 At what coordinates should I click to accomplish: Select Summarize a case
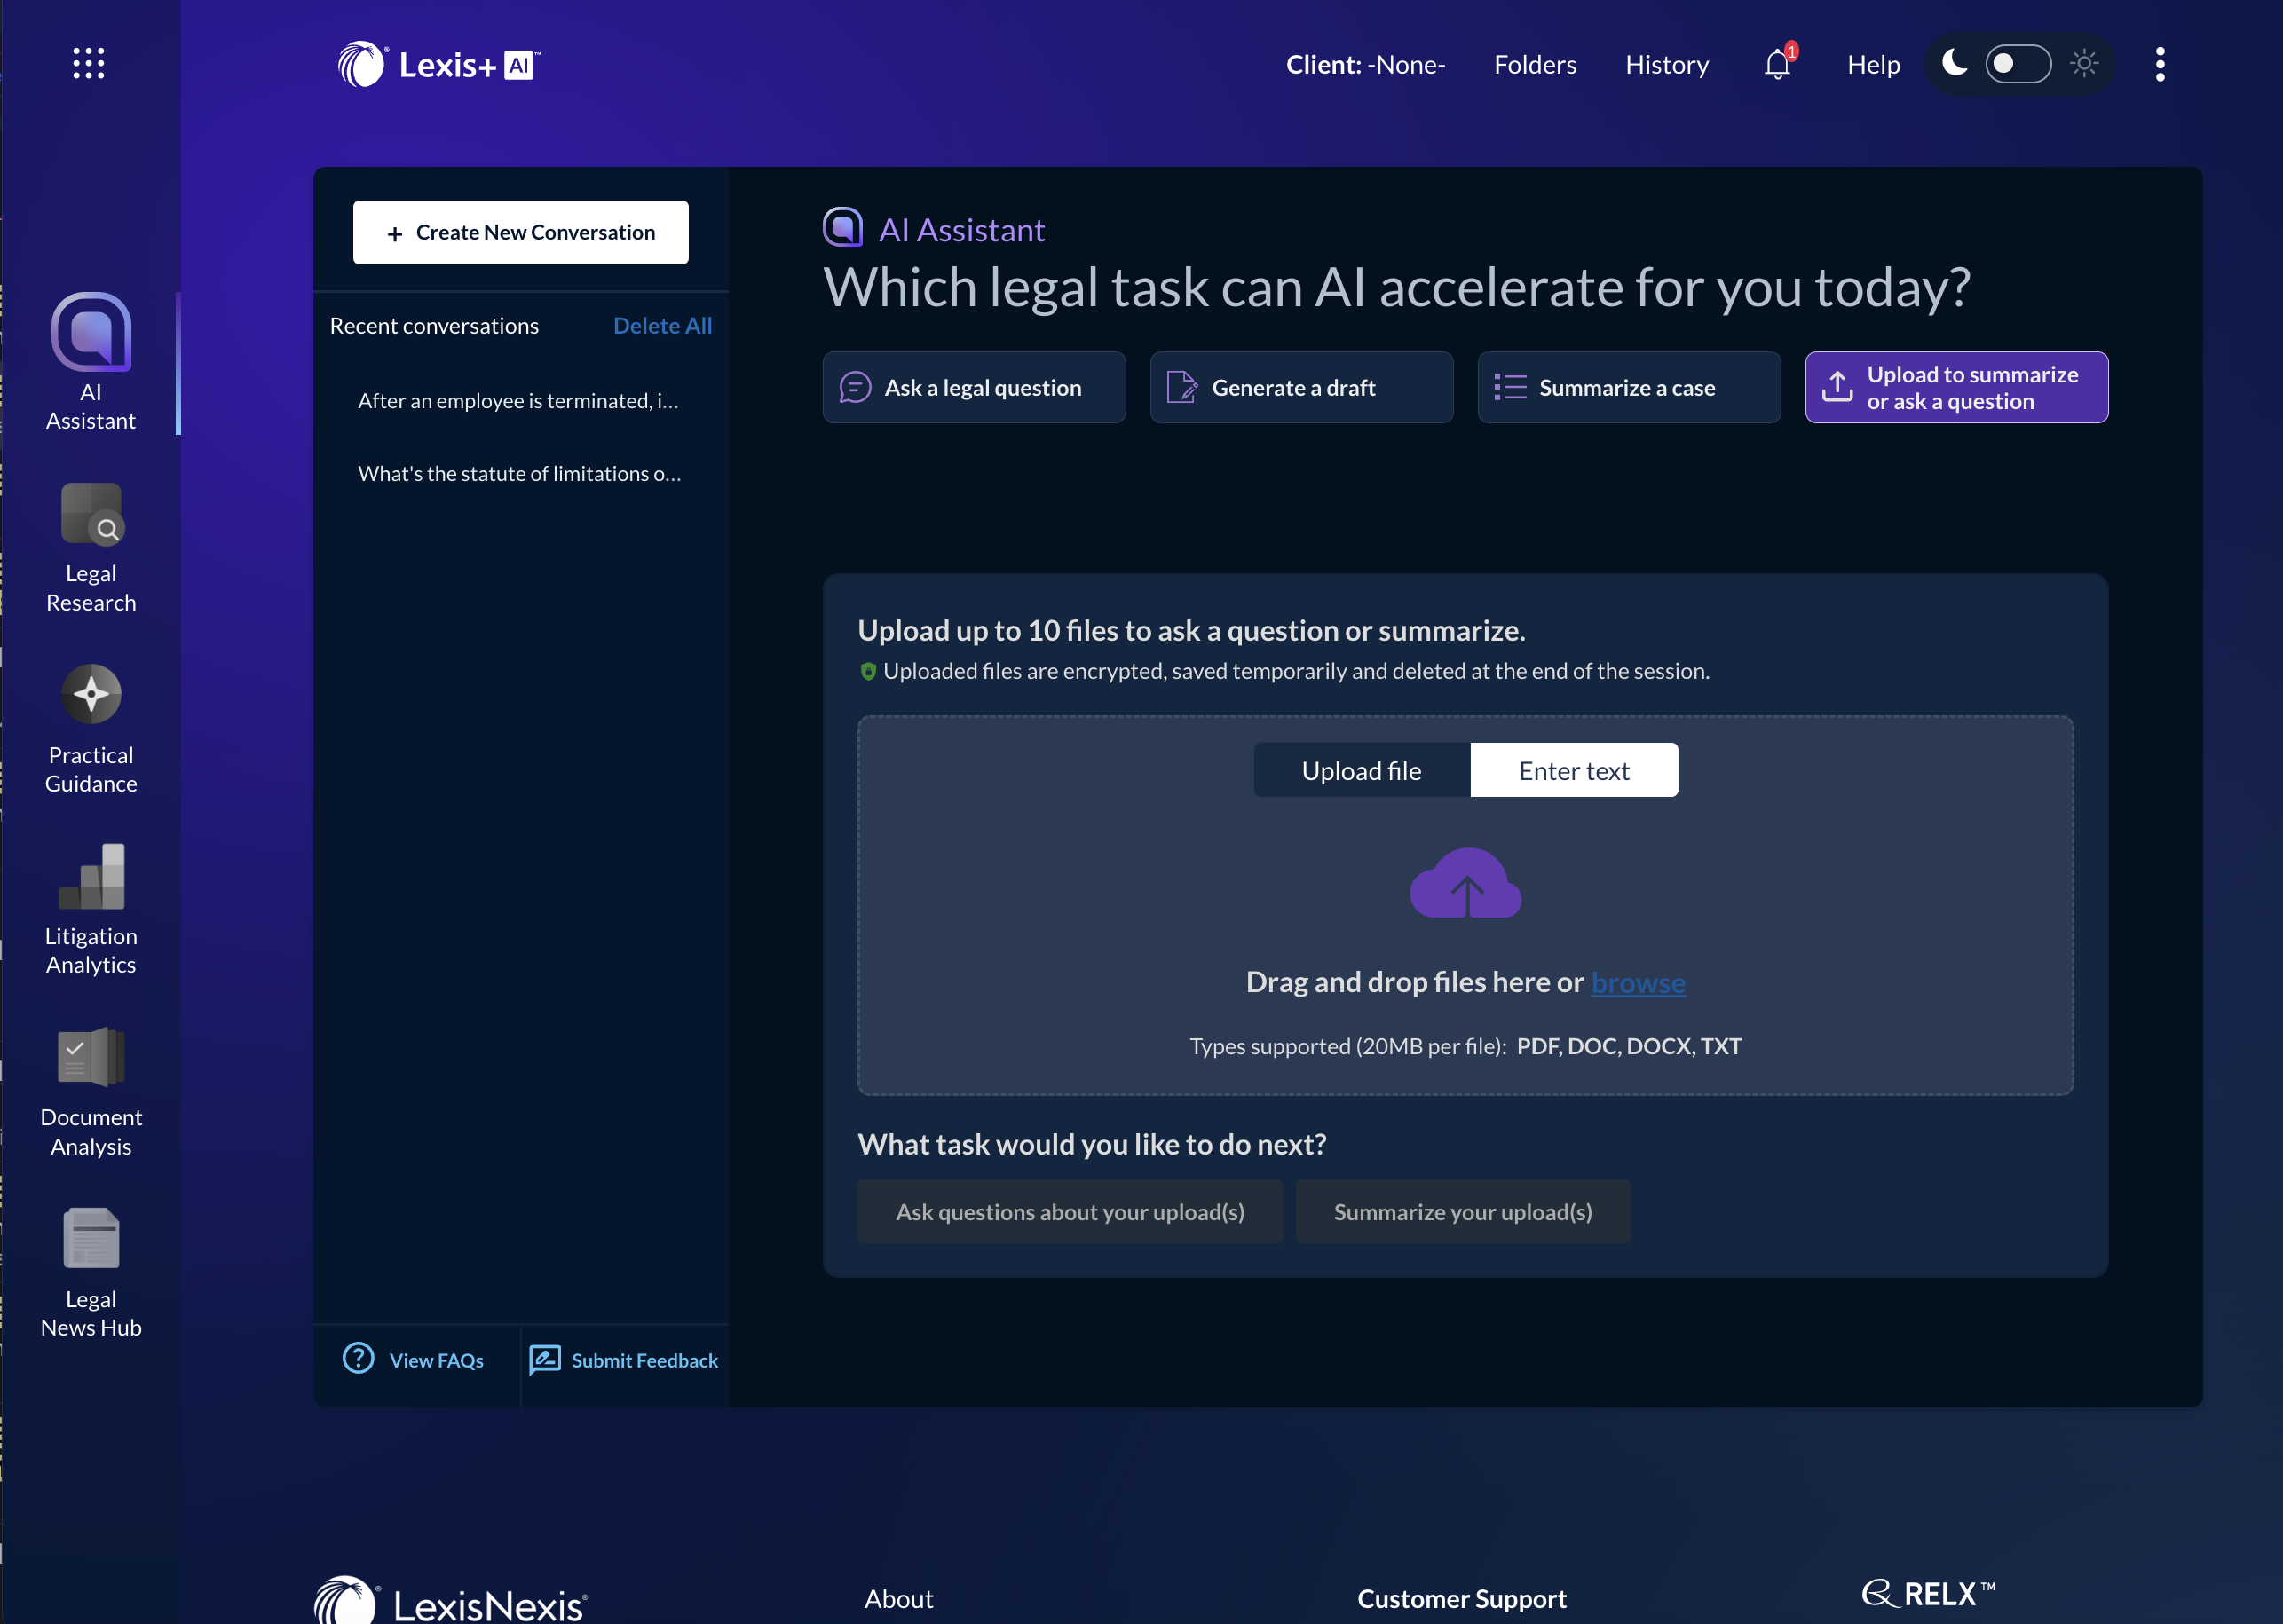1629,387
